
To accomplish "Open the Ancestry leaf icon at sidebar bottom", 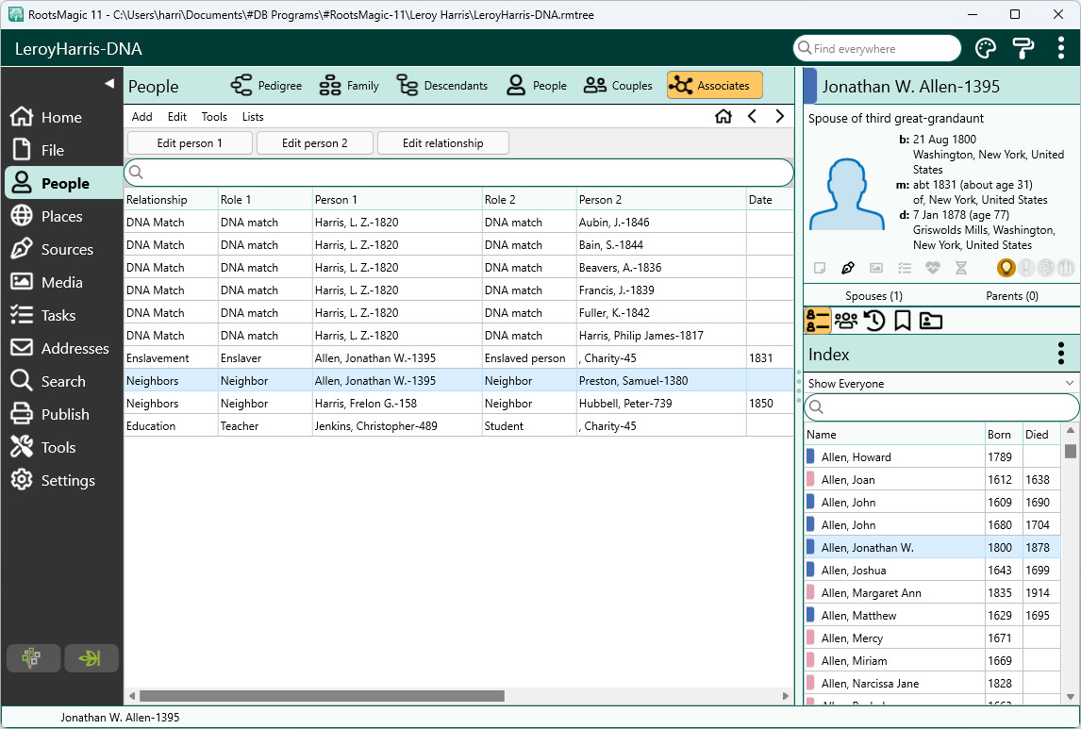I will pyautogui.click(x=91, y=658).
